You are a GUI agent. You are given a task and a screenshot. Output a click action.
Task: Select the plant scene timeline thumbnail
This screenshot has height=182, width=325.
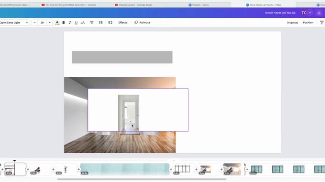tap(66, 169)
